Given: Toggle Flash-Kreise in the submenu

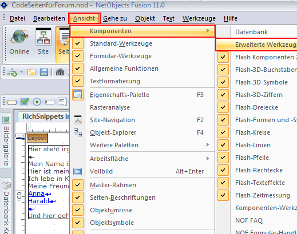Looking at the screenshot, I should (x=257, y=132).
